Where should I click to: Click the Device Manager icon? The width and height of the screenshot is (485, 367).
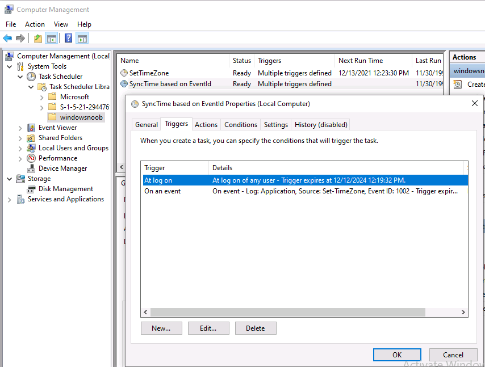point(31,168)
